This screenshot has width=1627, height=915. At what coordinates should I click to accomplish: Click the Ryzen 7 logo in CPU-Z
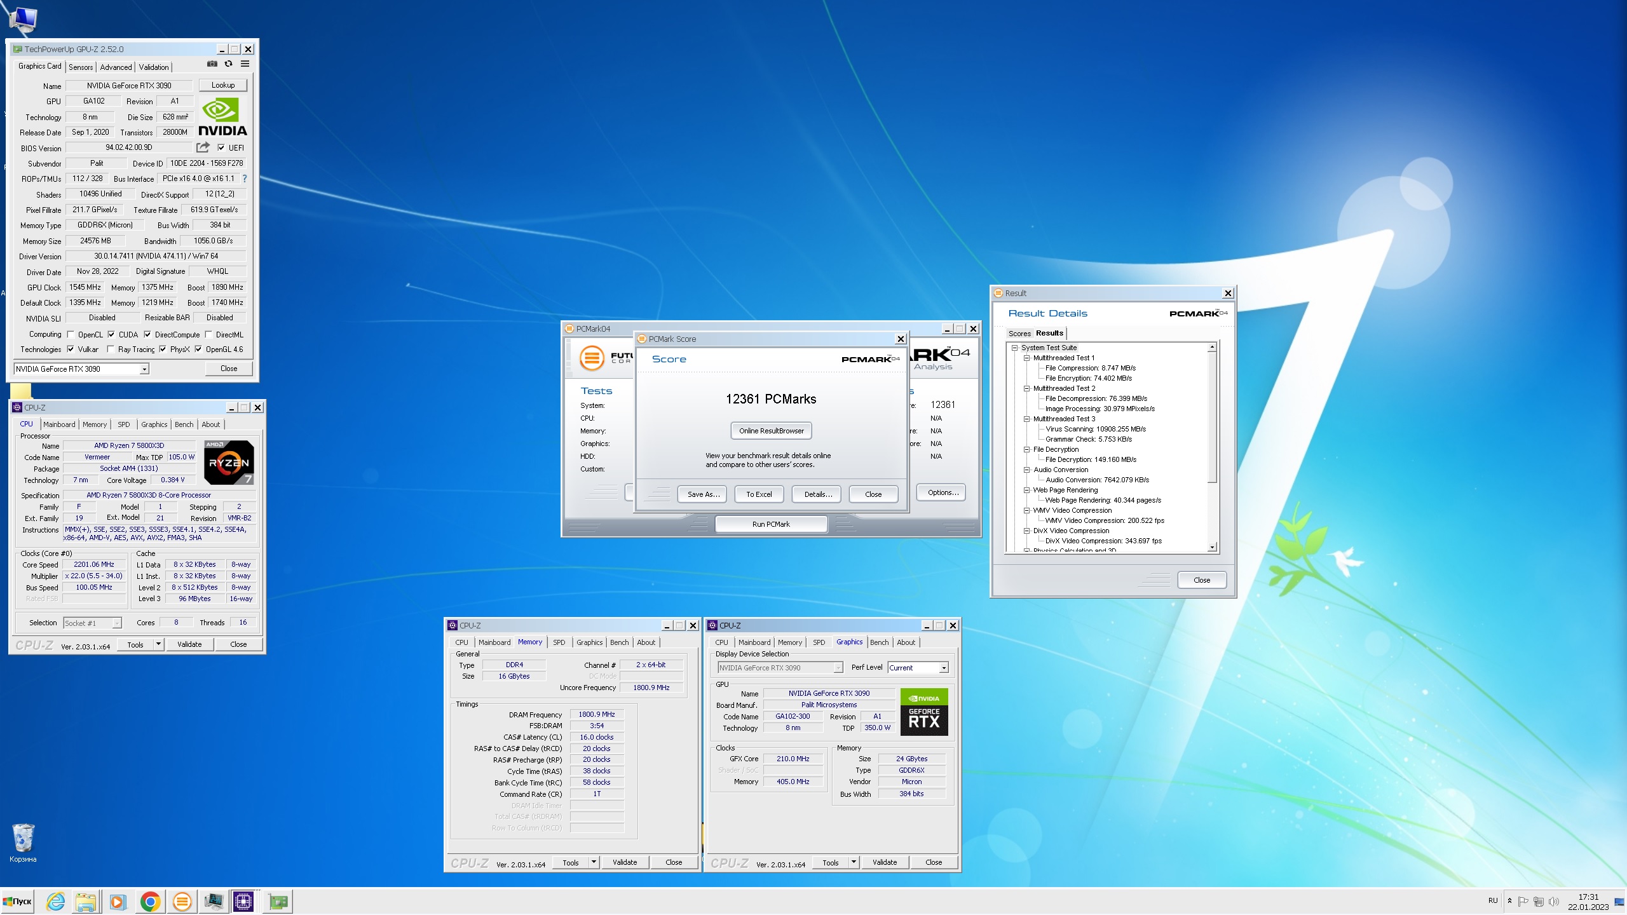(x=229, y=463)
